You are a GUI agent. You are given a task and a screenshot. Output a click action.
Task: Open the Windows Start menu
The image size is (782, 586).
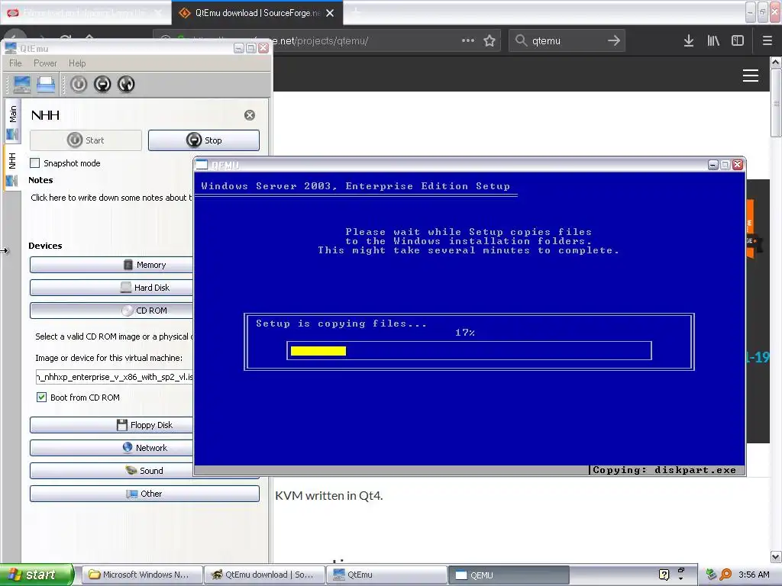37,575
